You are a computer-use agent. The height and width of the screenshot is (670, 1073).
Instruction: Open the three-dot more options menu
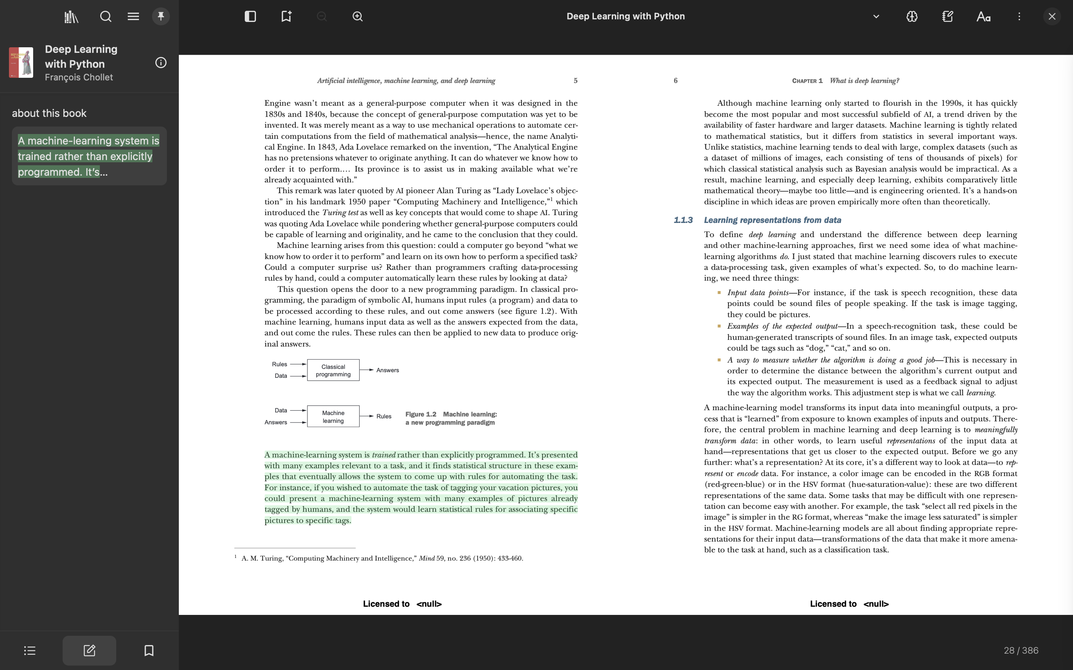[1019, 17]
